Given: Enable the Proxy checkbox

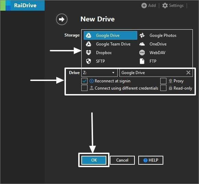Looking at the screenshot, I should (x=163, y=81).
